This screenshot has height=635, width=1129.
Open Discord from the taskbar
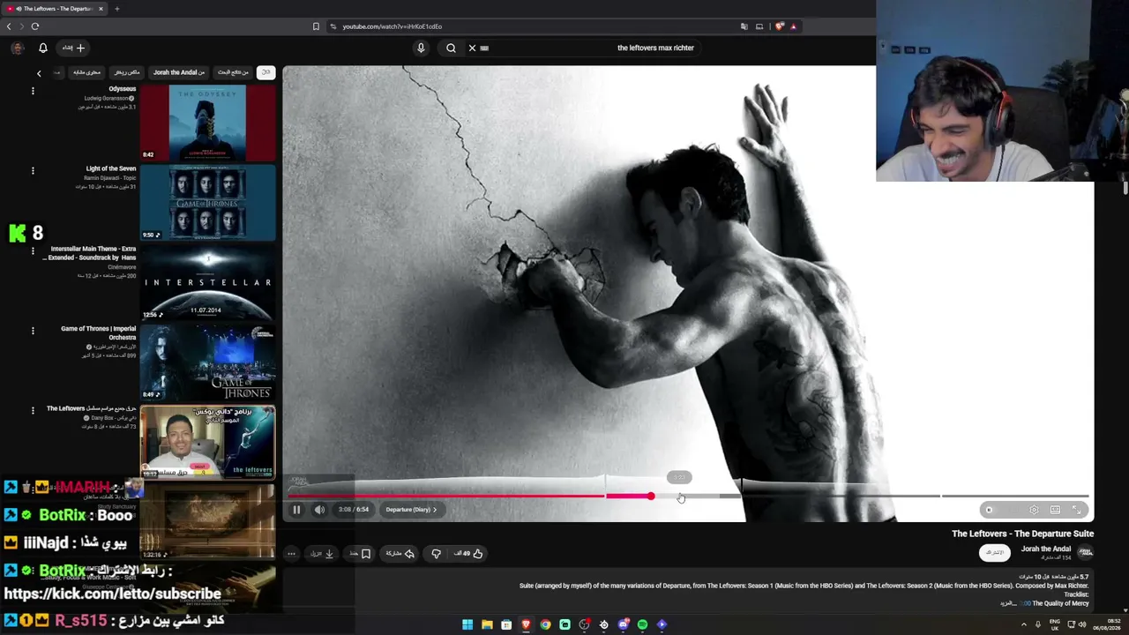pyautogui.click(x=623, y=624)
